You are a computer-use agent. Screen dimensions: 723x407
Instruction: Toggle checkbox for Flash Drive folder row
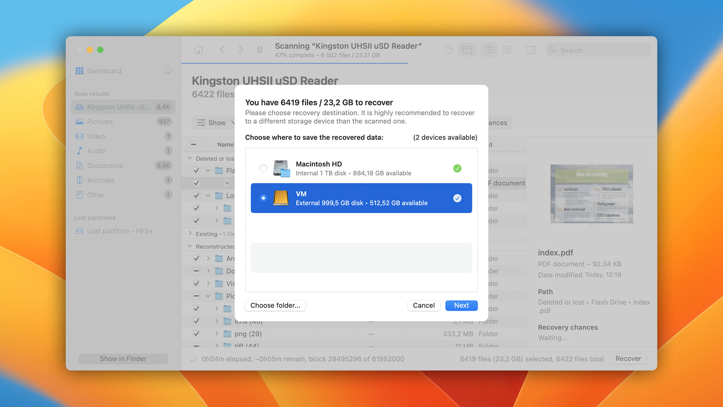tap(196, 170)
